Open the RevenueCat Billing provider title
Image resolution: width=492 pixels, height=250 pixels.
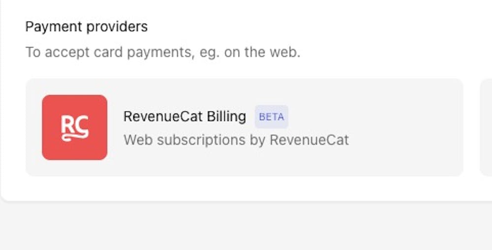(184, 116)
